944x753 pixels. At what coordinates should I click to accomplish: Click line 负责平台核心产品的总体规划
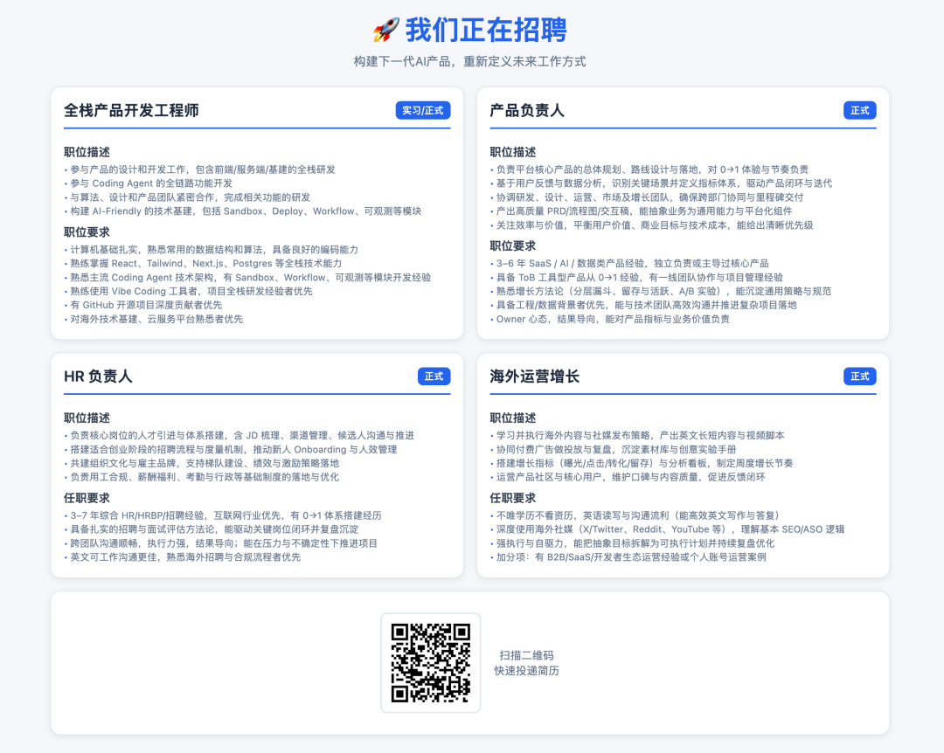click(652, 169)
